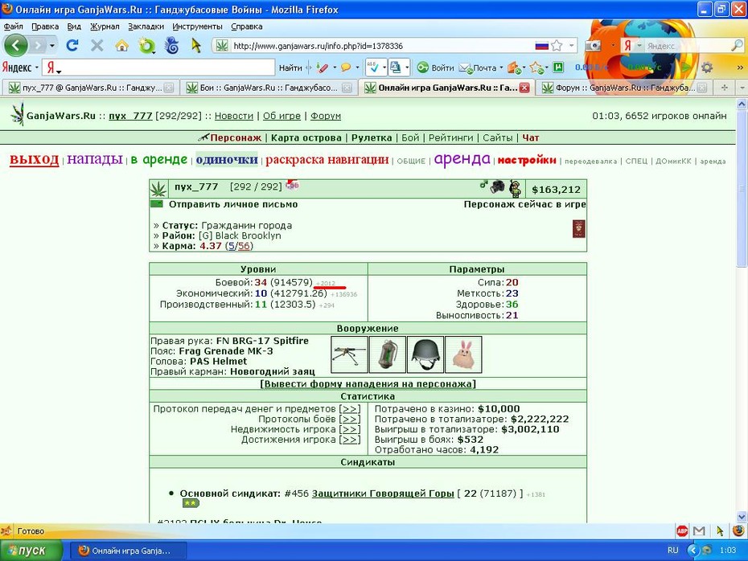The image size is (748, 561).
Task: Bookmark this page with the star icon
Action: [557, 46]
